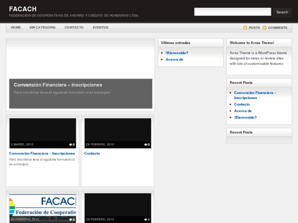Click the featured slide excerpt text
Viewport: 298px width, 223px height.
(x=62, y=92)
